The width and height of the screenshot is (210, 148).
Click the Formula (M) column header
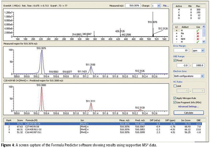32,120
